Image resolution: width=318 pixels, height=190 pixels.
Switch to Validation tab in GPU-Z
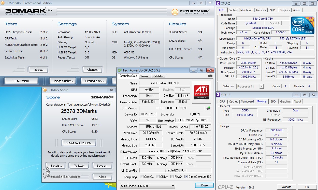158,76
